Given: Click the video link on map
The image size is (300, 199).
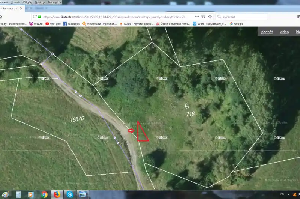Looking at the screenshot, I should (x=284, y=32).
